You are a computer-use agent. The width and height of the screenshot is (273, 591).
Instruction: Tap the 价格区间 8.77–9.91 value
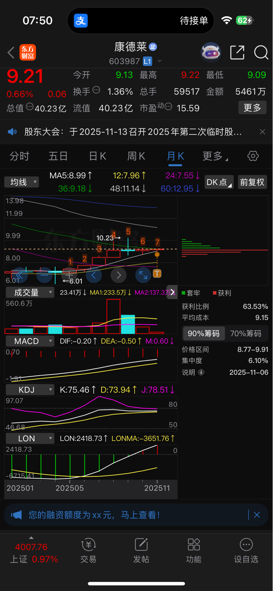pos(253,350)
